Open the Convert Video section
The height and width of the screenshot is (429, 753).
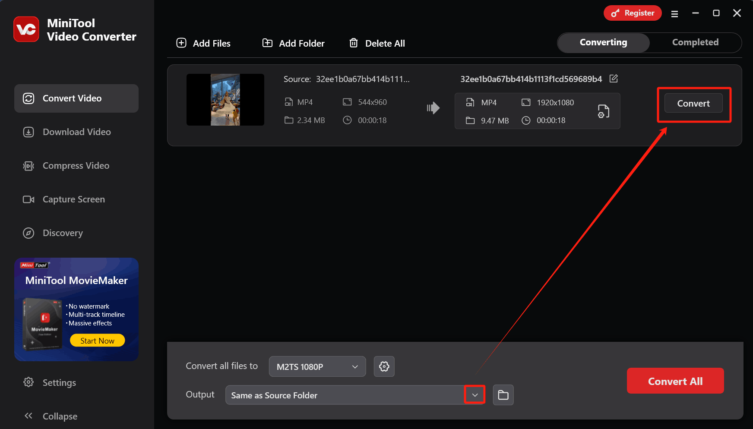click(76, 98)
